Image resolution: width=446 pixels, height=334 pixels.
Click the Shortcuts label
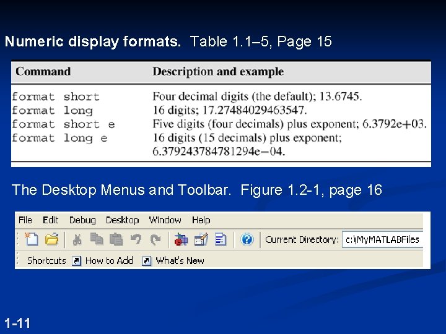tap(46, 260)
